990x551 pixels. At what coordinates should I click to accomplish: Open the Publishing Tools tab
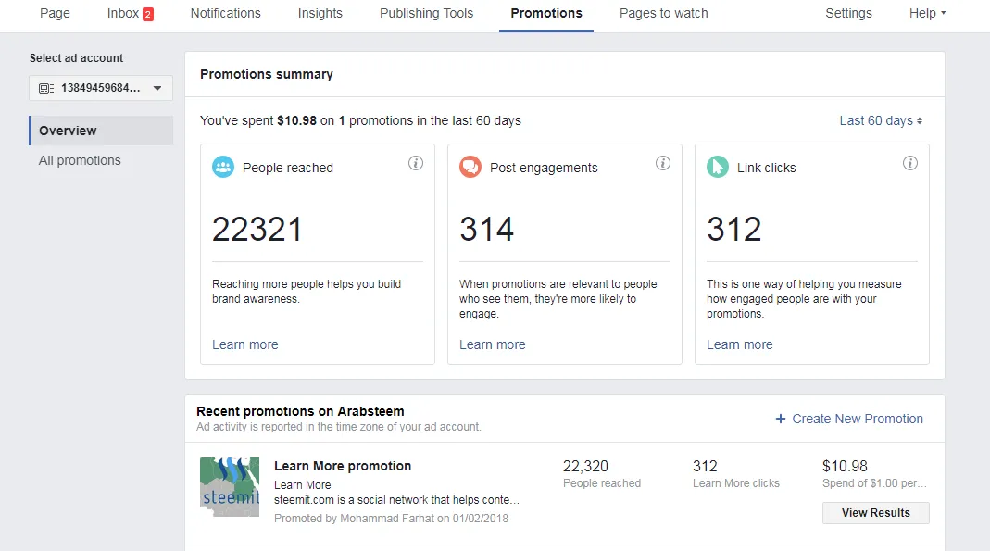tap(426, 13)
